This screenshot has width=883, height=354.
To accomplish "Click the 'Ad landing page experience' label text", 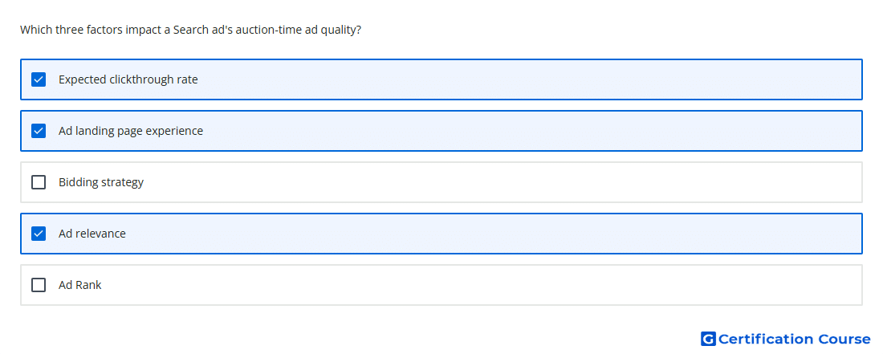I will click(131, 131).
